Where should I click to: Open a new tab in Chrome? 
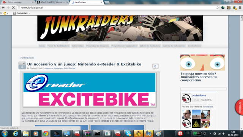(107, 2)
